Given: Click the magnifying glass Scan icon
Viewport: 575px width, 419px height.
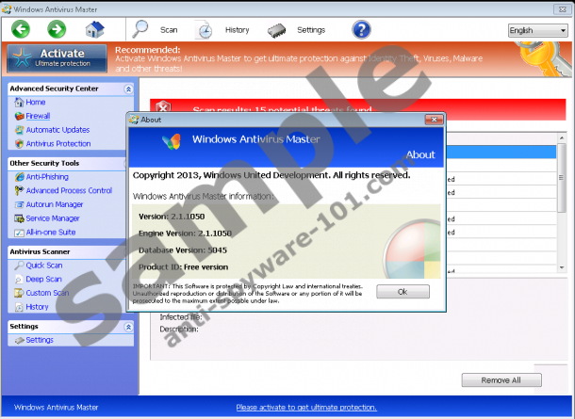Looking at the screenshot, I should click(141, 29).
